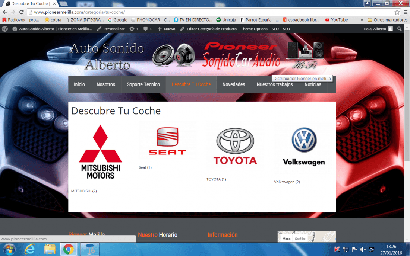This screenshot has height=256, width=410.
Task: Select the Descubre Tu Coche menu item
Action: coord(191,84)
